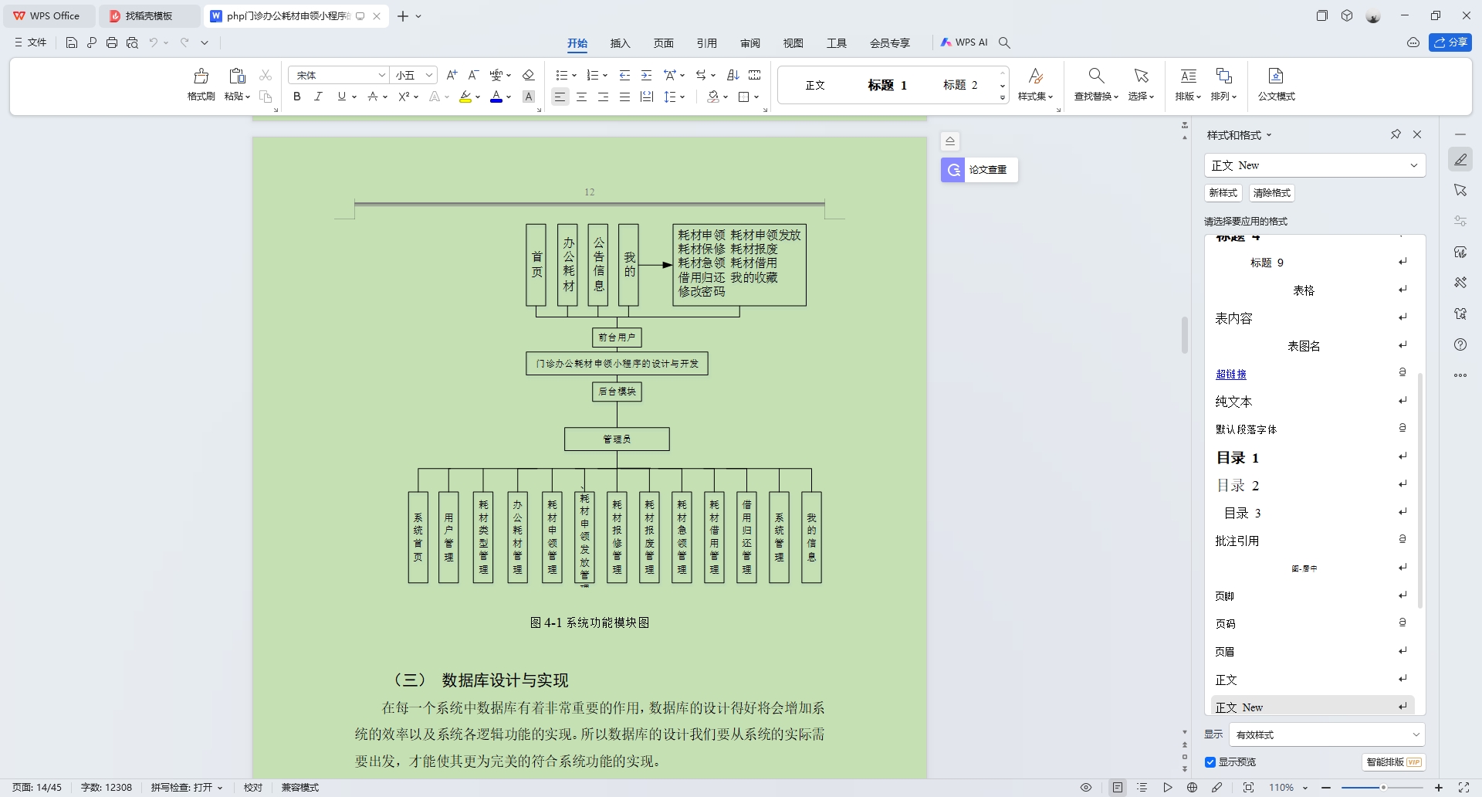Click the Format Painter icon
1482x797 pixels.
point(201,76)
